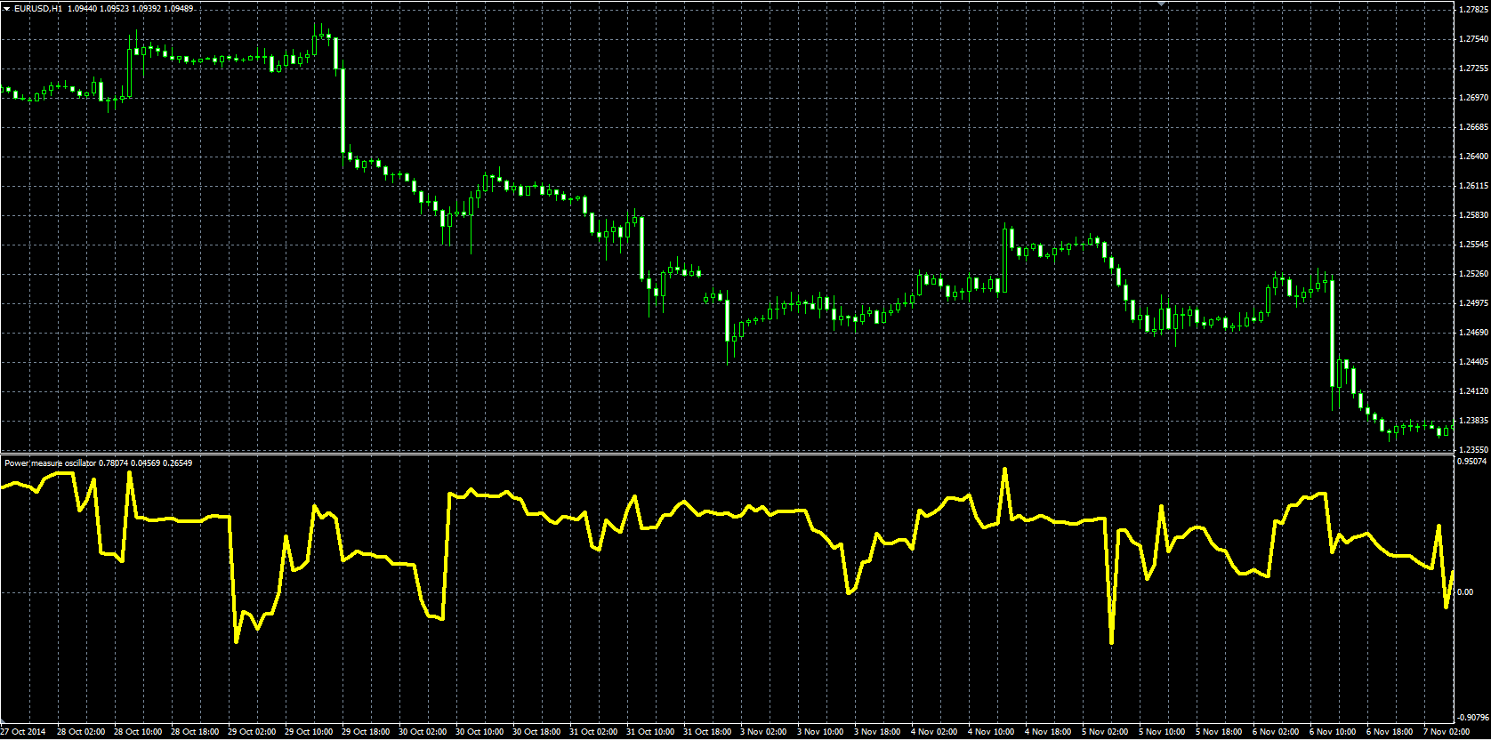Click the 29 Oct 18:00 time label
Image resolution: width=1491 pixels, height=740 pixels.
click(366, 732)
